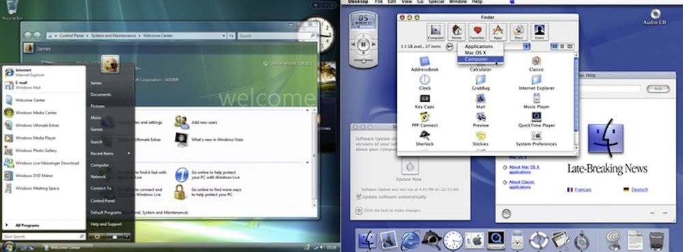Screen dimensions: 683x252
Task: Launch AddressBook from the Finder window
Action: [x=425, y=64]
